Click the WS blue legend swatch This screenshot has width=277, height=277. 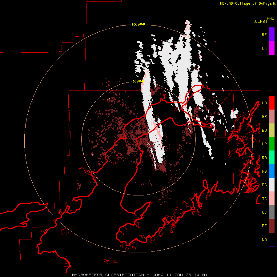(x=272, y=171)
